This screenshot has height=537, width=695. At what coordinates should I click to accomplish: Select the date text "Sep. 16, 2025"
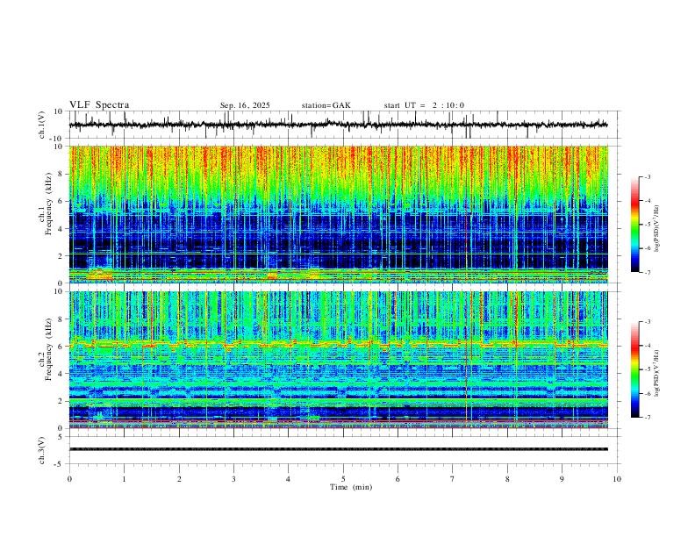click(x=245, y=105)
